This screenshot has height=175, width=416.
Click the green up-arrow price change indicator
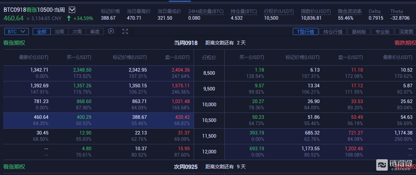pyautogui.click(x=69, y=18)
